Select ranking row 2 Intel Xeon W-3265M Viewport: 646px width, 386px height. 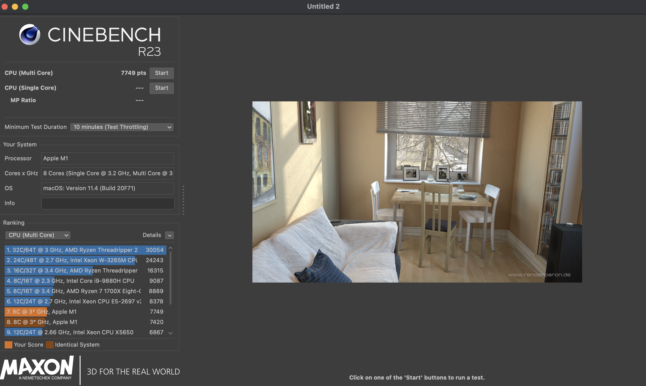pyautogui.click(x=85, y=260)
